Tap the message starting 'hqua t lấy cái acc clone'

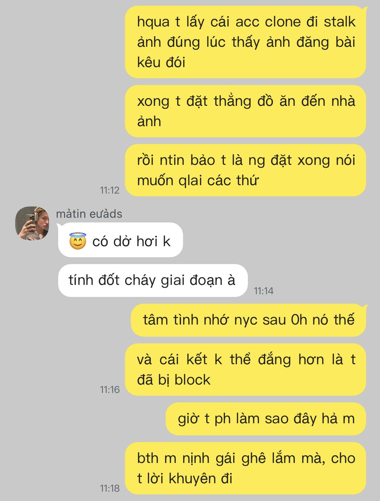coord(245,42)
